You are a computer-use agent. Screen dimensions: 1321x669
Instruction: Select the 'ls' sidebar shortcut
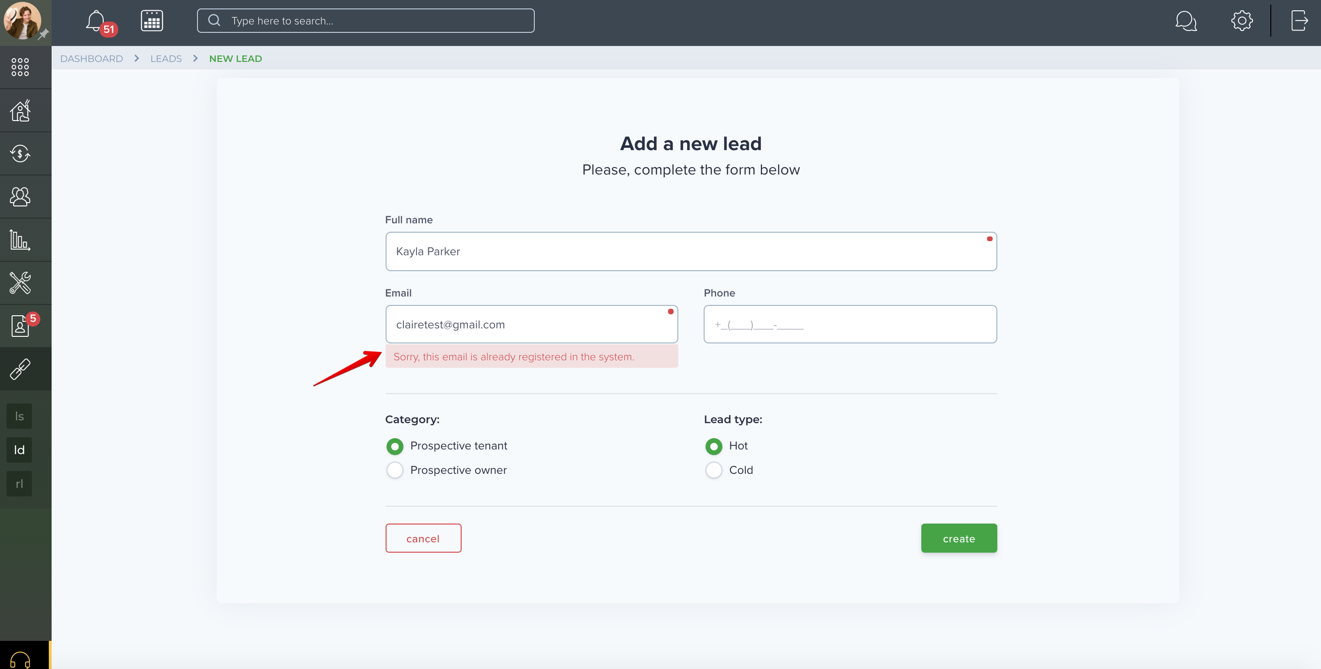(19, 416)
